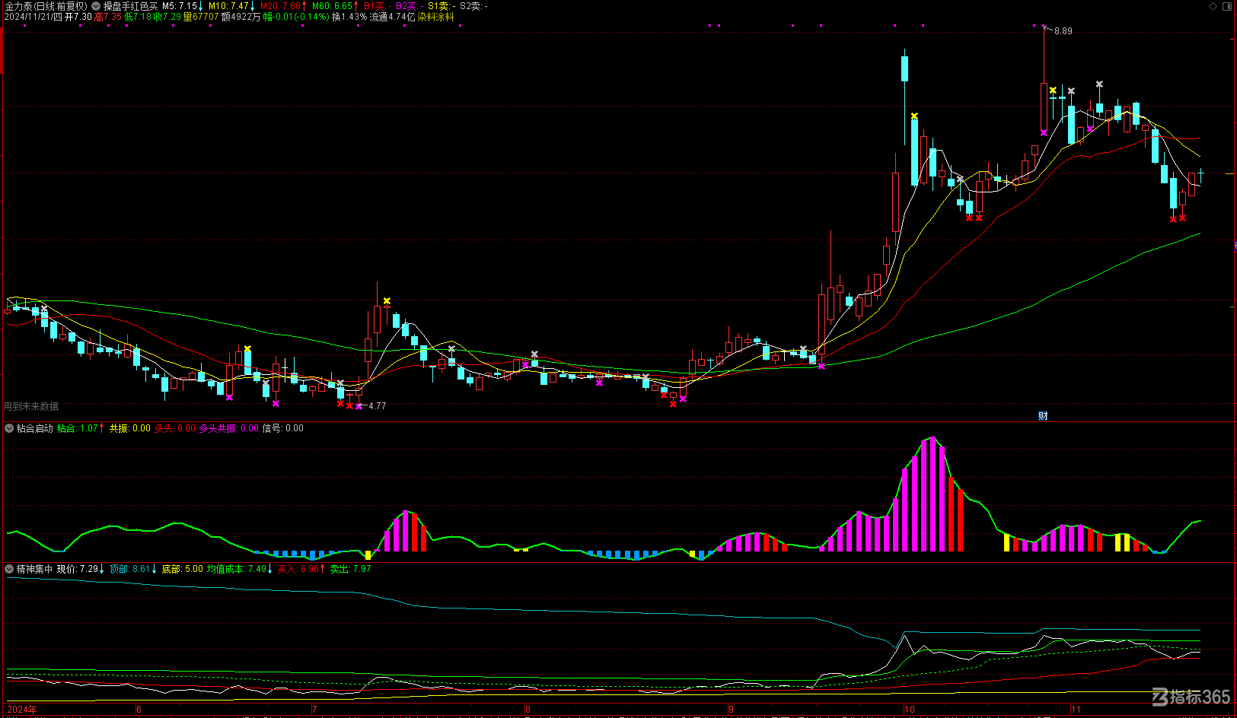Click the diamond icon at top right
Image resolution: width=1237 pixels, height=718 pixels.
(1213, 6)
